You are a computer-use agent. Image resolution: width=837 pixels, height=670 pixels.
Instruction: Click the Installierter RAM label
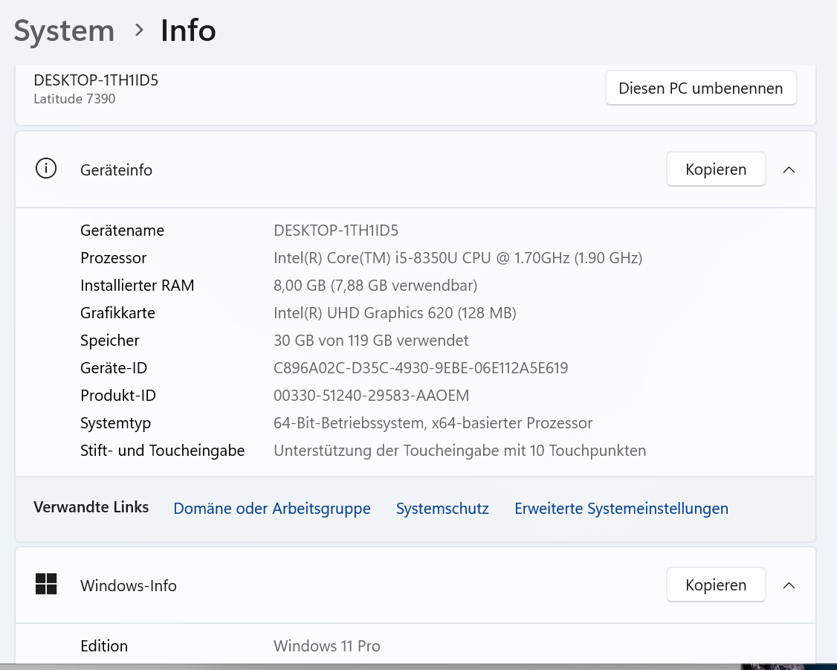coord(138,286)
